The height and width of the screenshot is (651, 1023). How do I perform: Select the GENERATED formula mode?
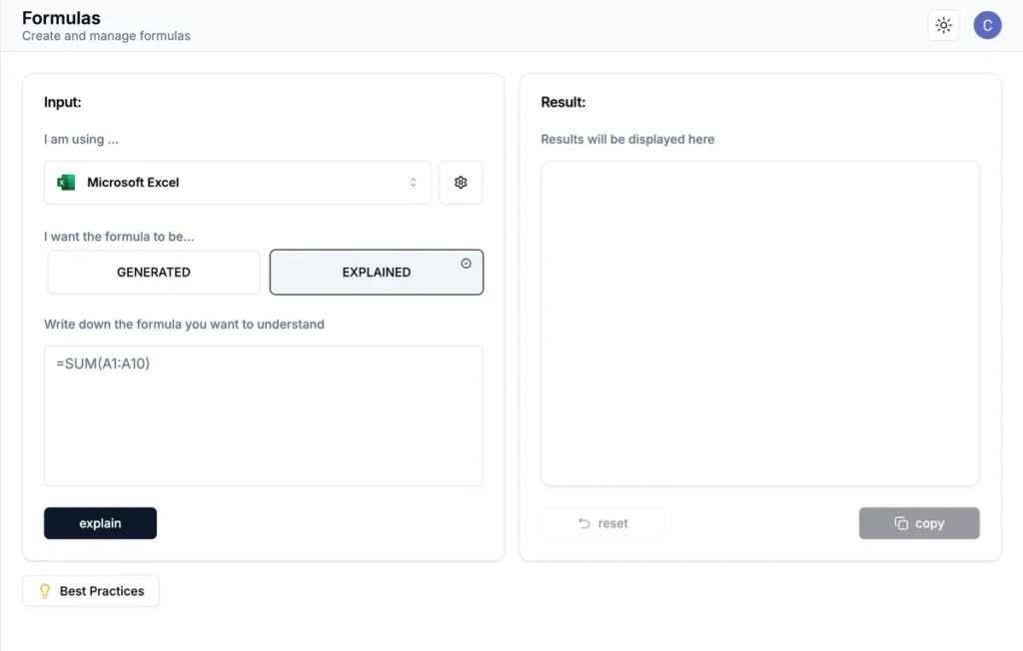[x=154, y=272]
